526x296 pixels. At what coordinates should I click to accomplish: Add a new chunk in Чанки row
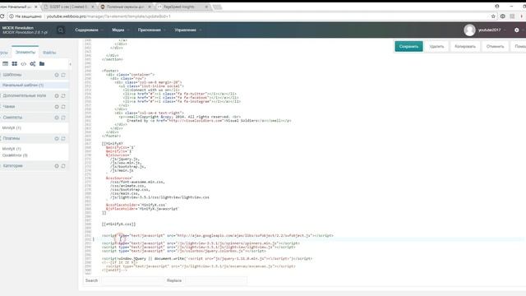point(57,107)
